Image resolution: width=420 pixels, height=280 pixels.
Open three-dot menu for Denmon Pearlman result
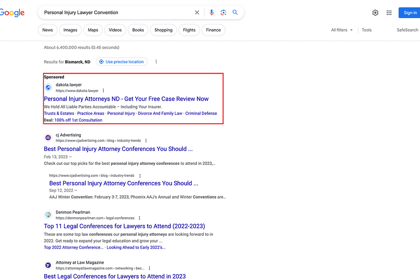139,218
